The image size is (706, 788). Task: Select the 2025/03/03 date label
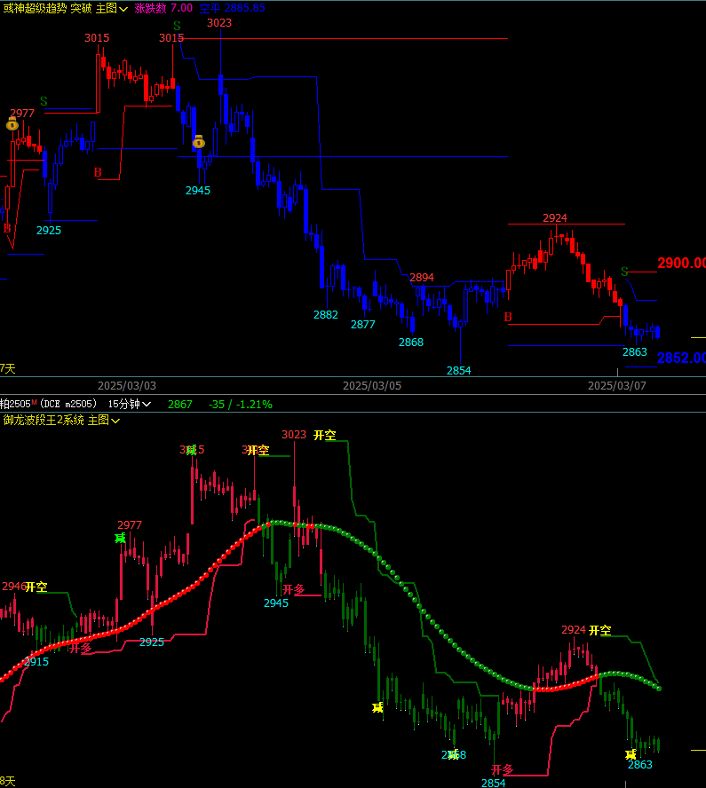click(x=127, y=385)
